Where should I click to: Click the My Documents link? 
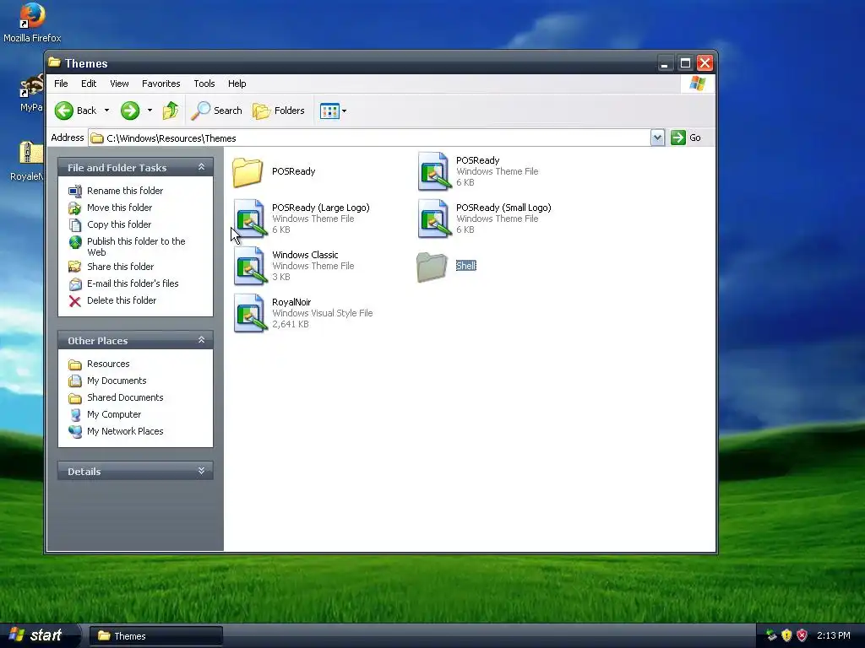(x=117, y=381)
